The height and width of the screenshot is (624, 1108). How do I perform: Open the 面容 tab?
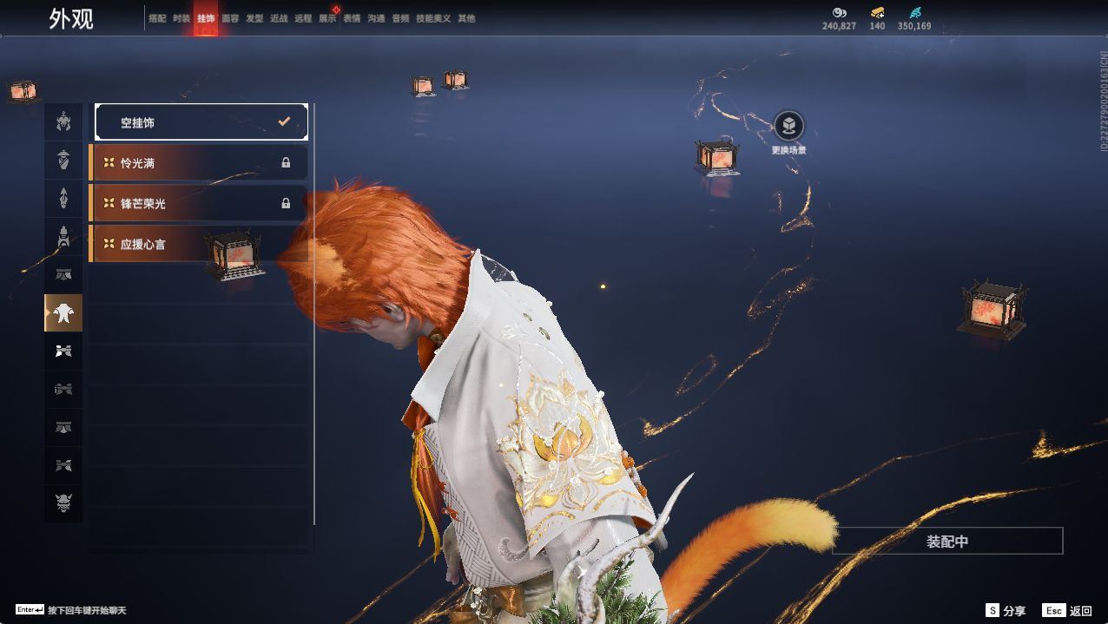tap(229, 17)
